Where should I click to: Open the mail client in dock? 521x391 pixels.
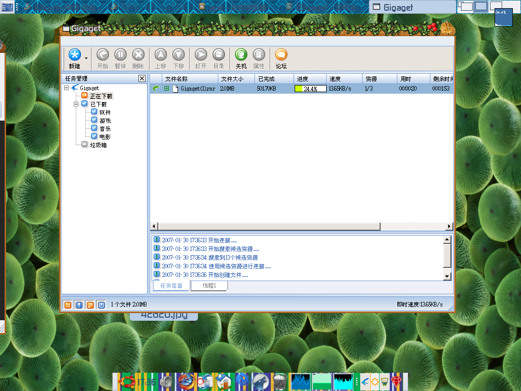click(205, 382)
